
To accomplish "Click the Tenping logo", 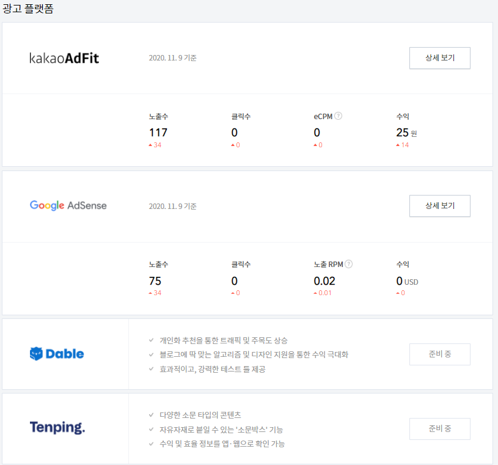I will pos(57,428).
